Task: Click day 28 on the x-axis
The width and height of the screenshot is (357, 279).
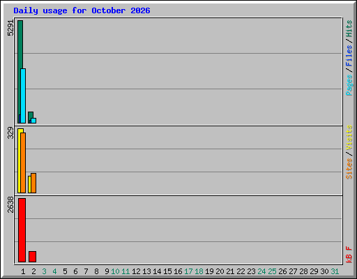Action: tap(303, 271)
